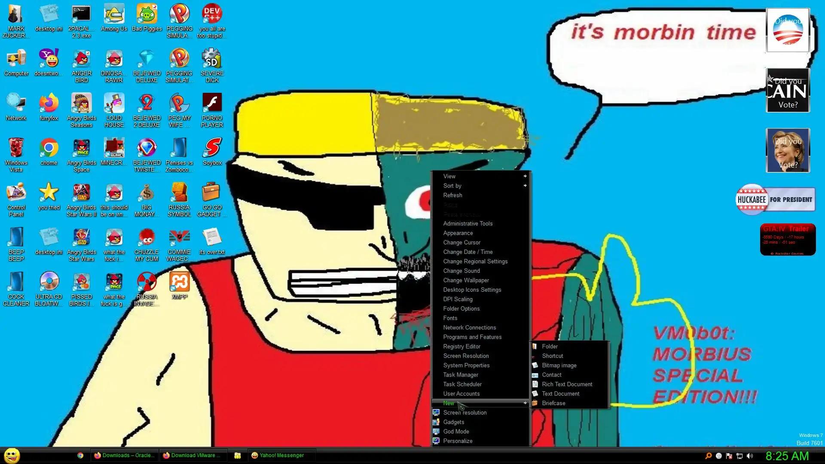Screen dimensions: 825x464
Task: Click the 8:25 AM taskbar clock
Action: click(787, 456)
